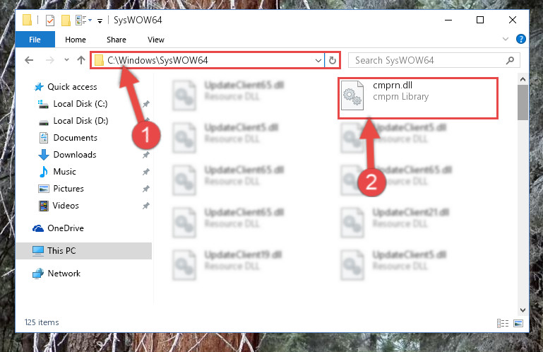Open the File menu tab
The width and height of the screenshot is (543, 352).
tap(35, 40)
